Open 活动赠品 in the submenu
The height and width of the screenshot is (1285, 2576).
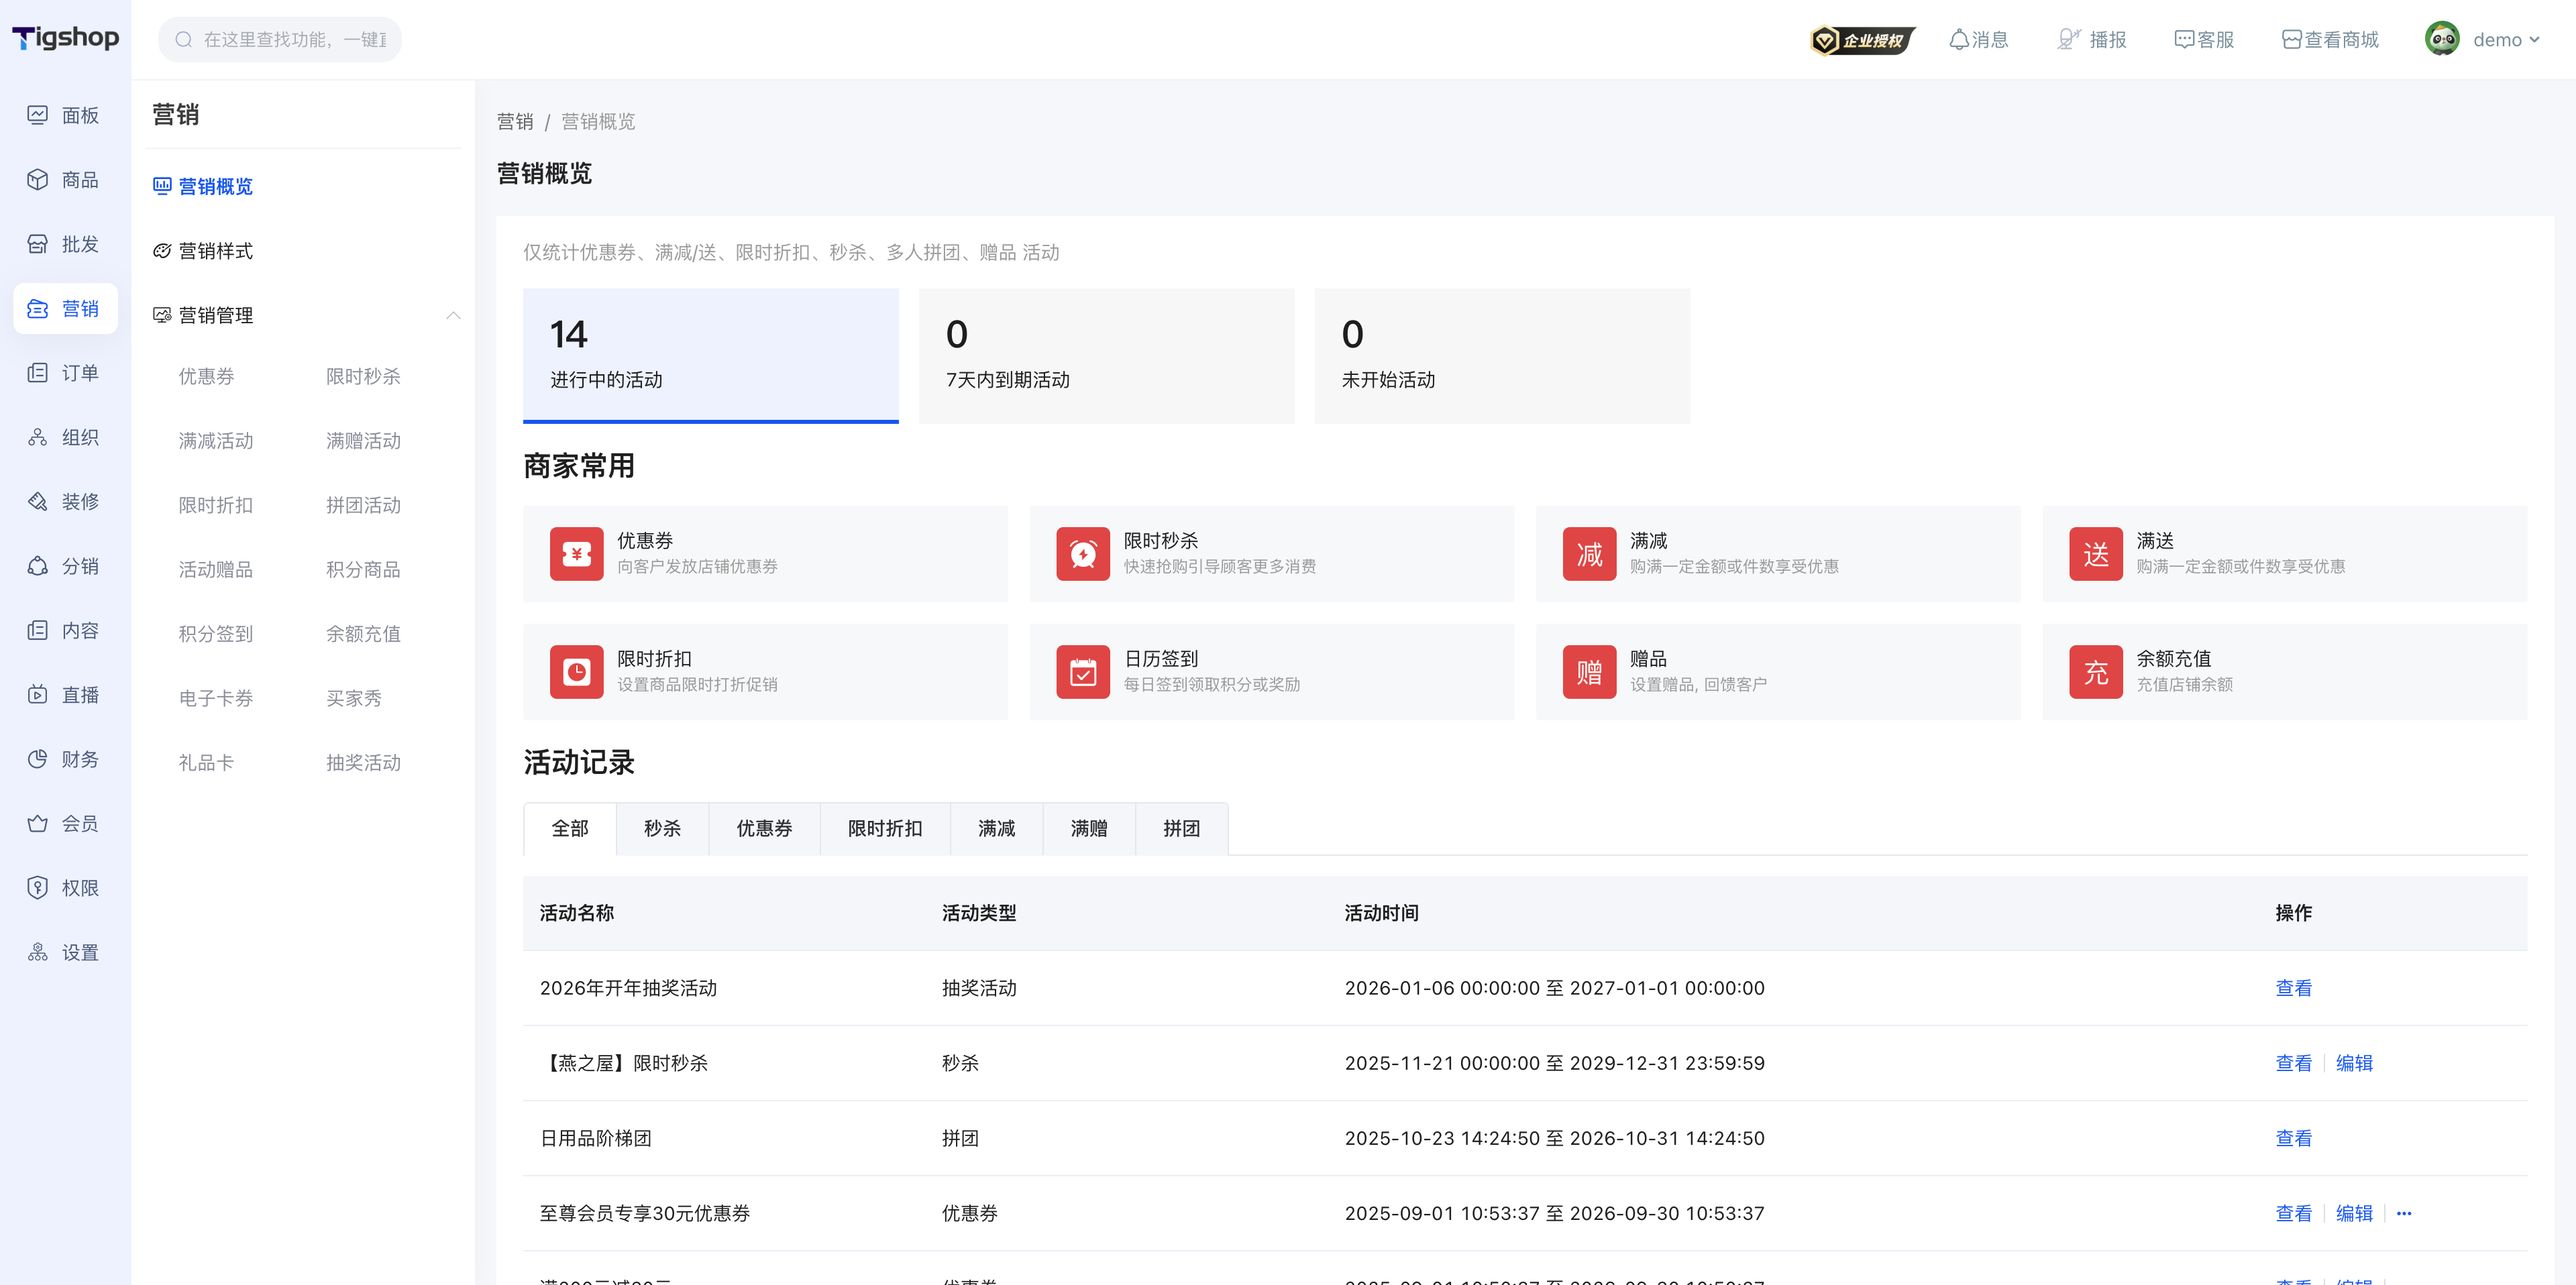[x=216, y=570]
